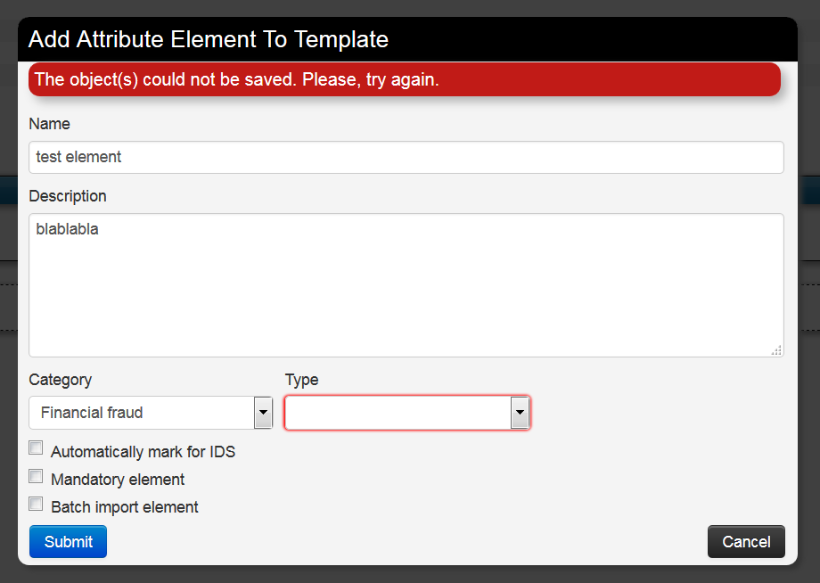
Task: Toggle the IDS marking checkbox off
Action: pyautogui.click(x=36, y=448)
